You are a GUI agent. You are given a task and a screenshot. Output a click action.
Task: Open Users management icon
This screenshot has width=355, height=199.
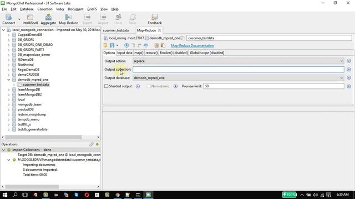point(118,19)
